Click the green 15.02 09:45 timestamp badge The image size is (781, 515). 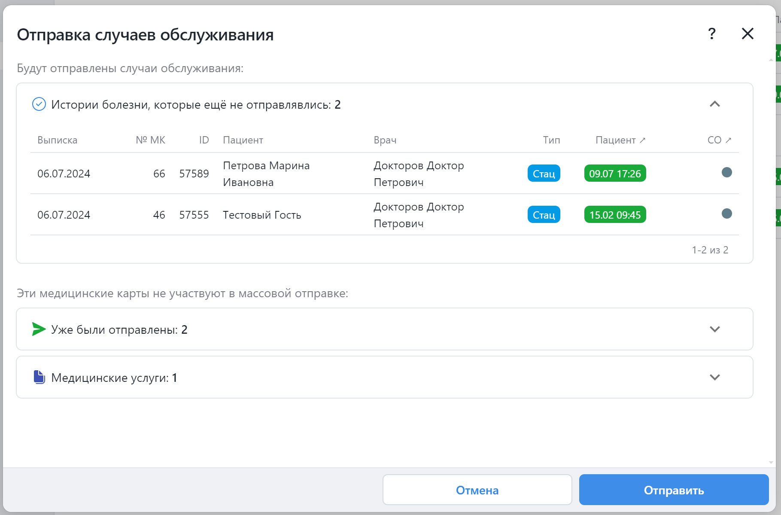(615, 215)
